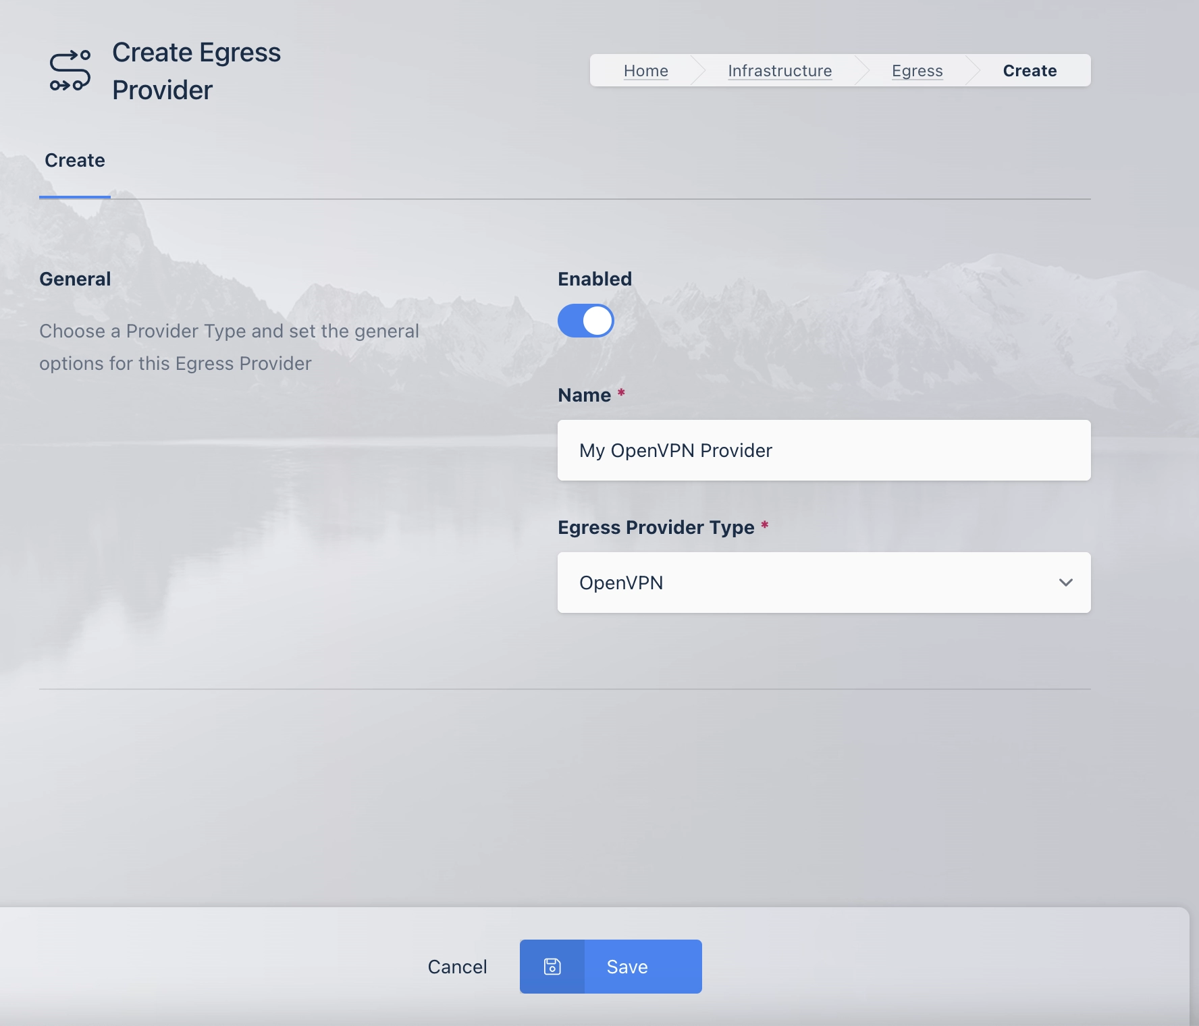Click the Enabled label above the switch
This screenshot has height=1026, width=1199.
coord(594,279)
